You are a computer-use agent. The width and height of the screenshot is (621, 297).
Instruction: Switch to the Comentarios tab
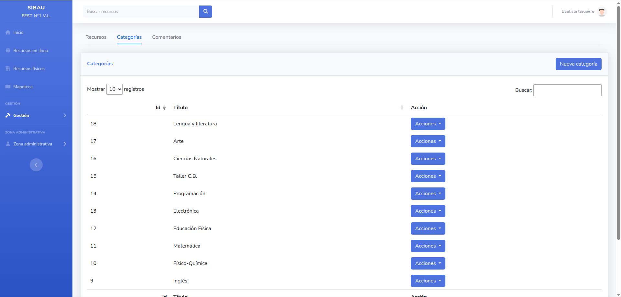tap(167, 37)
